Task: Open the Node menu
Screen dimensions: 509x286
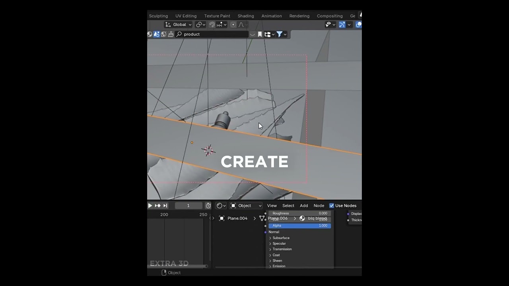Action: coord(319,205)
